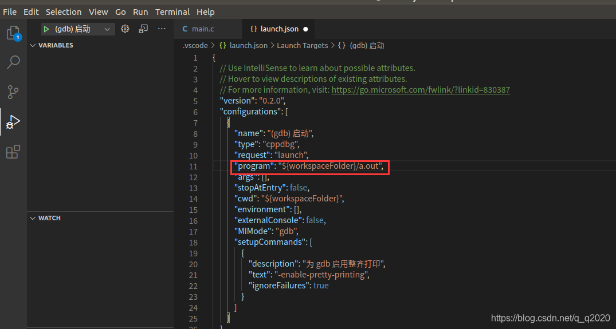
Task: Click the "configurations" key on line 6
Action: pyautogui.click(x=250, y=112)
